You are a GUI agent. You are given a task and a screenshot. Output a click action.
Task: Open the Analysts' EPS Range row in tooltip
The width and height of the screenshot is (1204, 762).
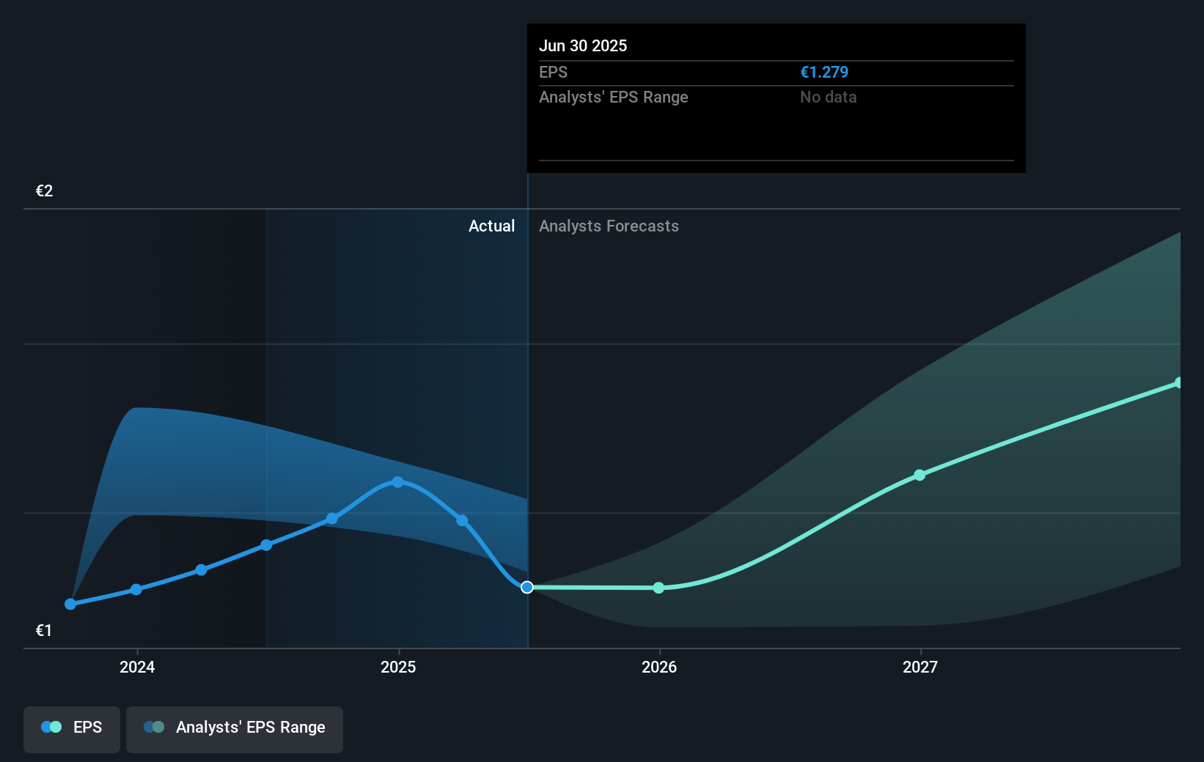pyautogui.click(x=614, y=97)
